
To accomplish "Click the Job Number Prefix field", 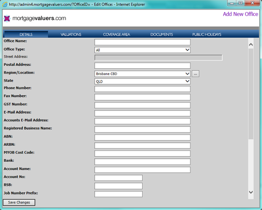I will [x=119, y=194].
